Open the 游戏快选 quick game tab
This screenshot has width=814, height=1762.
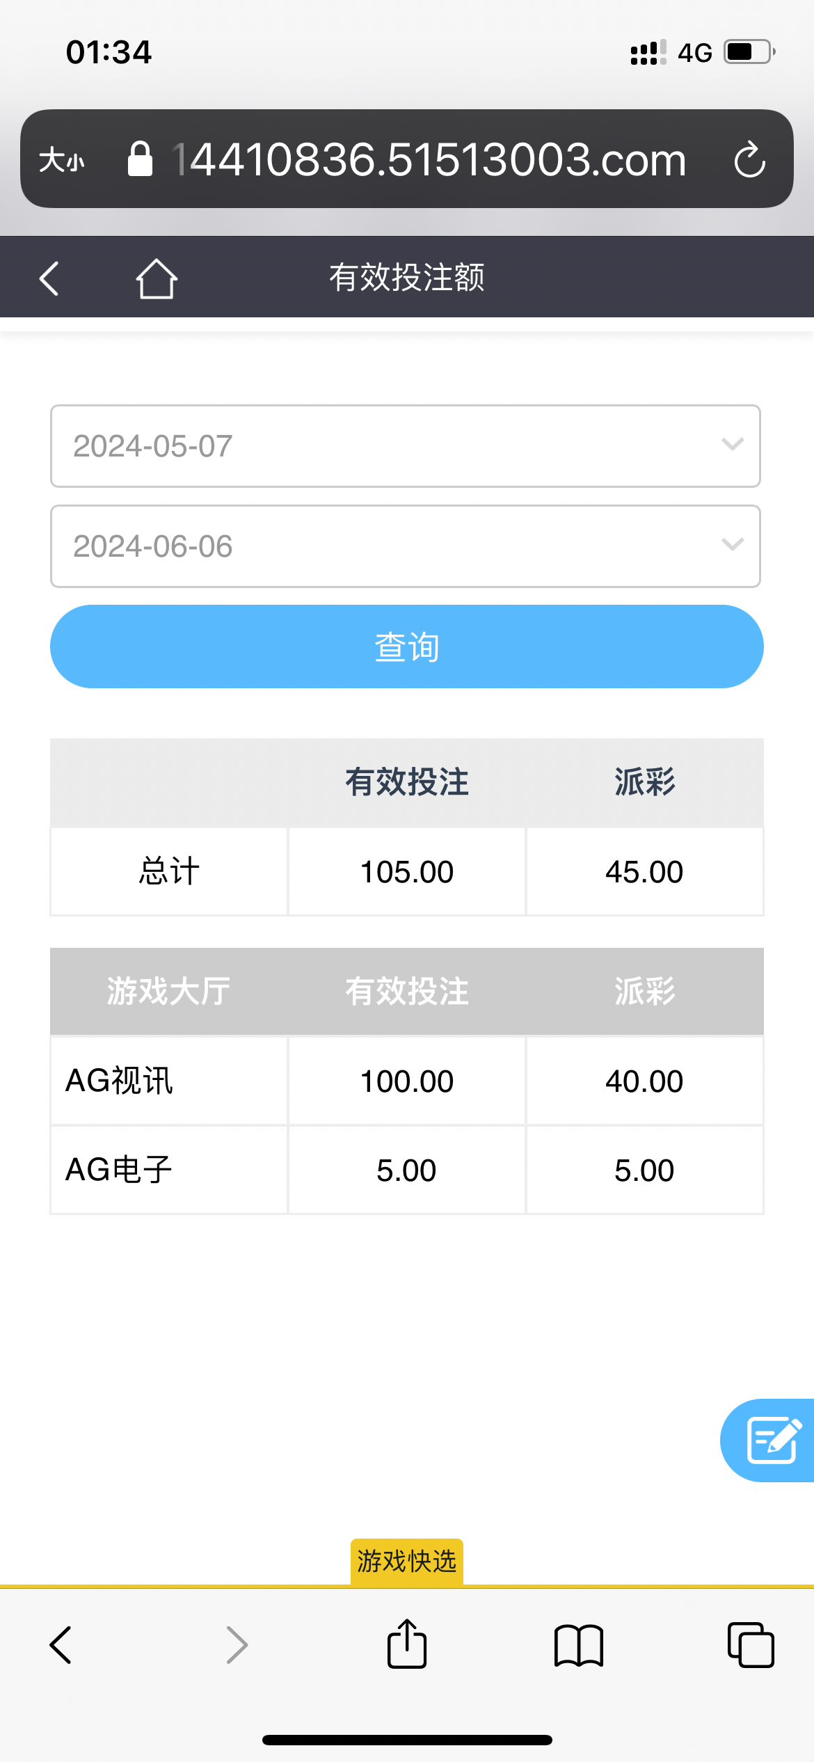click(x=407, y=1562)
